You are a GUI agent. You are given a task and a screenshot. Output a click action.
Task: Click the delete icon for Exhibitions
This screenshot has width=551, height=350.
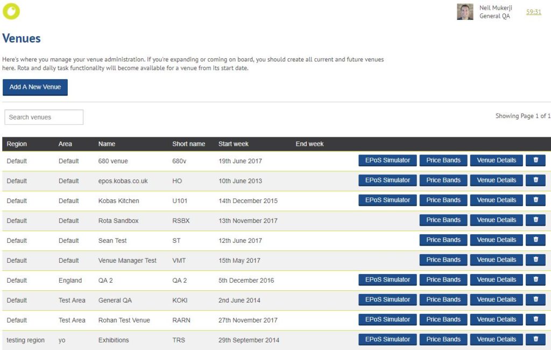coord(535,339)
